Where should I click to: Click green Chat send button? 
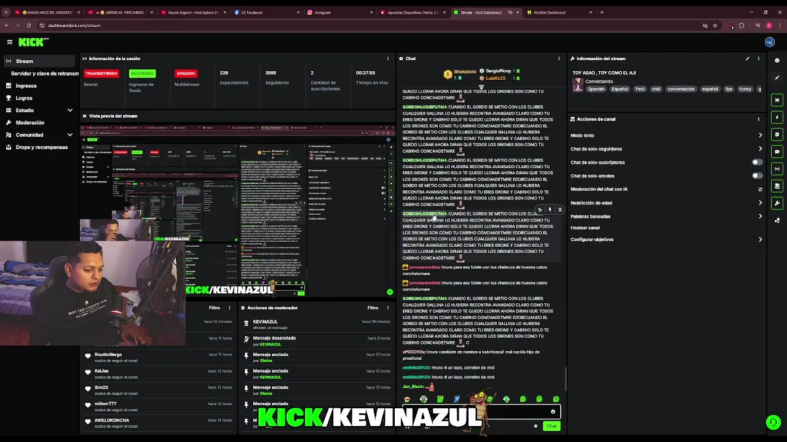552,426
